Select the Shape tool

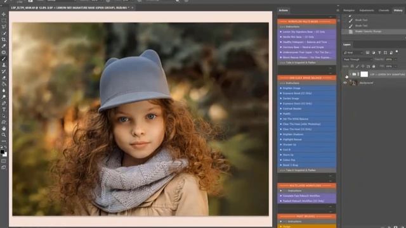(x=4, y=122)
